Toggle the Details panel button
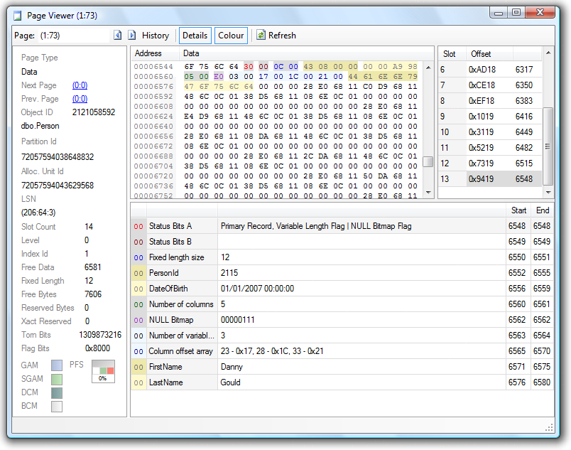 pos(195,35)
